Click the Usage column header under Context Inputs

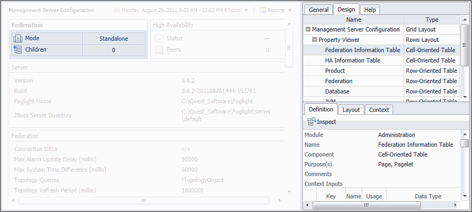click(374, 196)
